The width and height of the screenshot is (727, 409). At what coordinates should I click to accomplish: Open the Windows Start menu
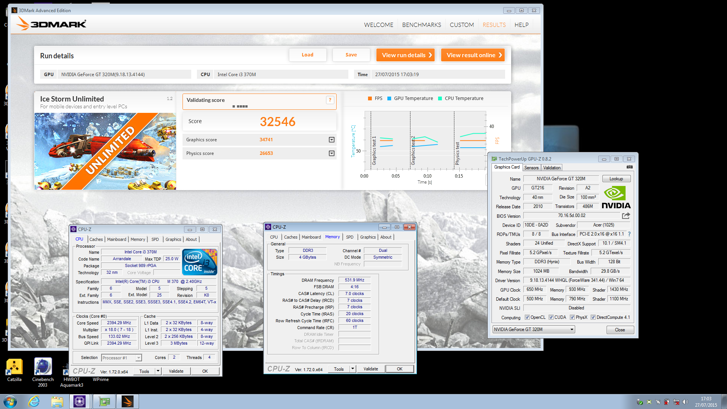(10, 401)
